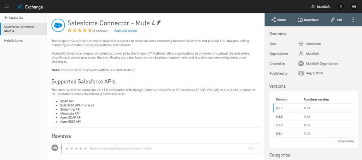The height and width of the screenshot is (160, 362).
Task: Click the Salesforce Connector logo thumbnail
Action: tap(58, 25)
